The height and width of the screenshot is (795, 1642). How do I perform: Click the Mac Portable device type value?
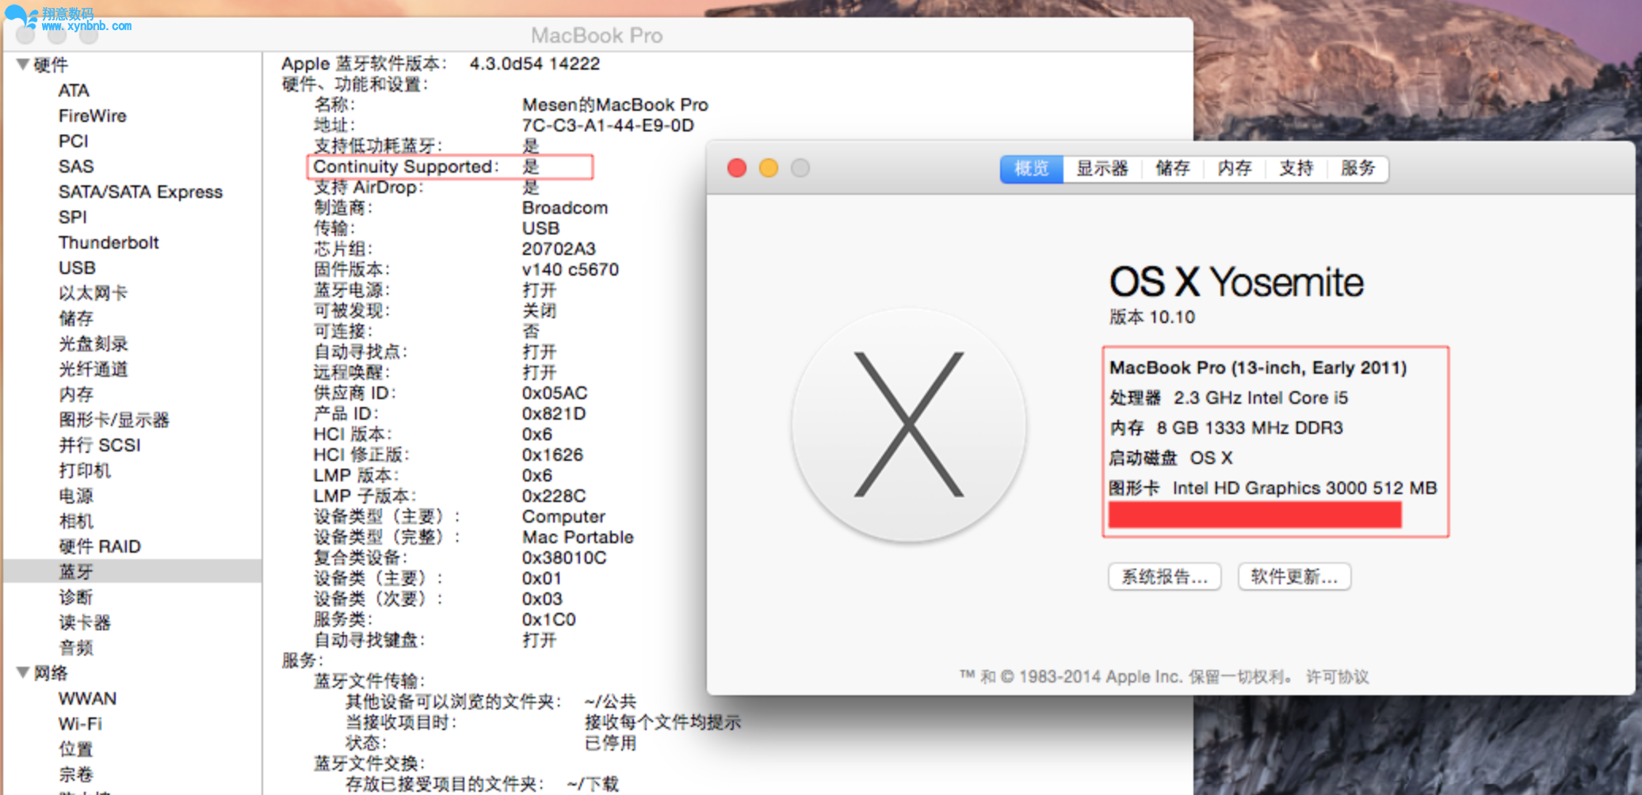point(578,538)
